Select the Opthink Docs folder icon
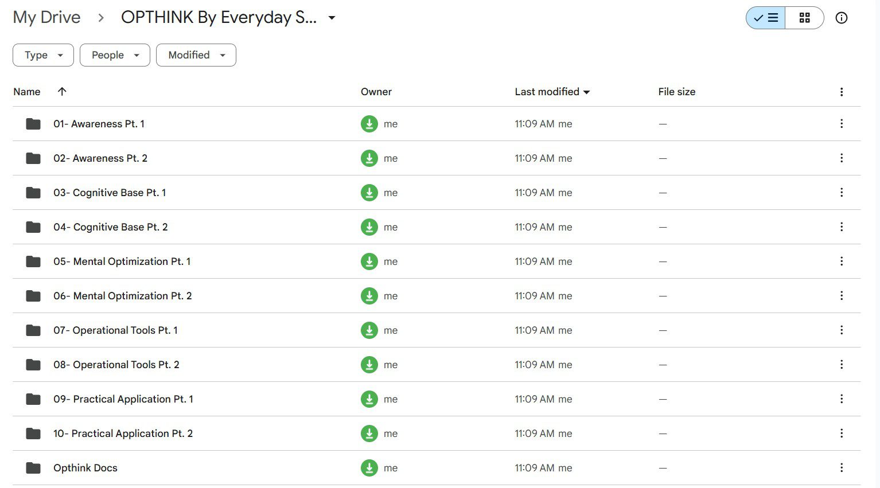The width and height of the screenshot is (880, 488). coord(33,468)
